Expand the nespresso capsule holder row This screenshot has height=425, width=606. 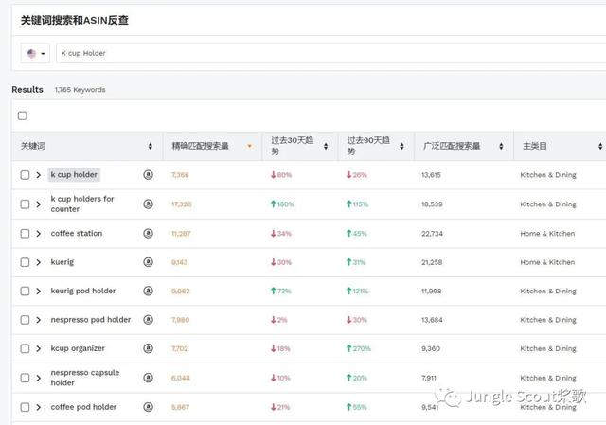click(x=39, y=378)
